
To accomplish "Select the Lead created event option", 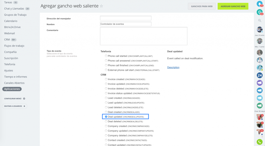I will [106, 98].
